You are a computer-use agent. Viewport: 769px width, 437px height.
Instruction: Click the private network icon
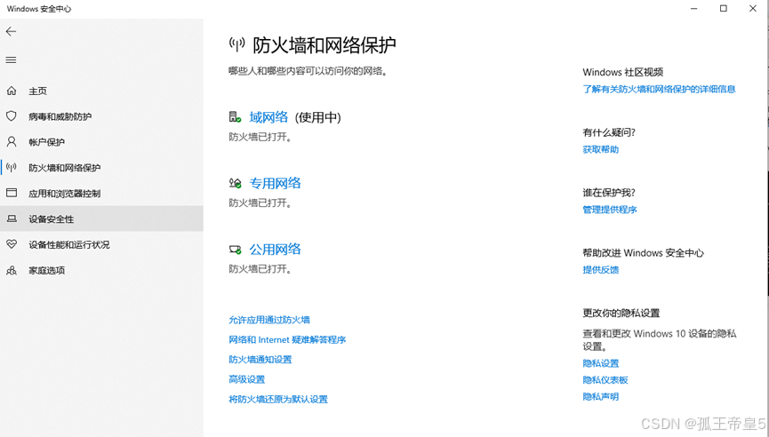tap(235, 183)
